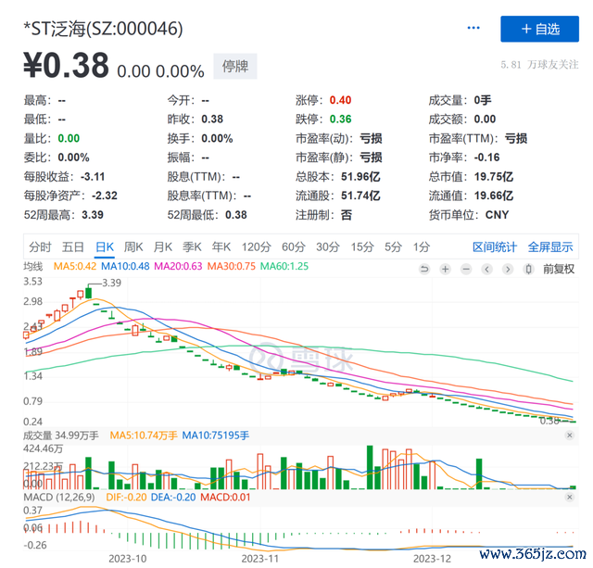This screenshot has width=593, height=568.
Task: Click the MA30:0.75 moving average label
Action: [x=232, y=266]
